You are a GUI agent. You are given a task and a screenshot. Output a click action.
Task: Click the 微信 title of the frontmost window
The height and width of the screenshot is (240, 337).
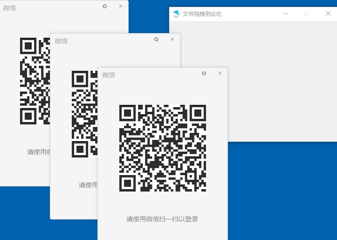(109, 75)
